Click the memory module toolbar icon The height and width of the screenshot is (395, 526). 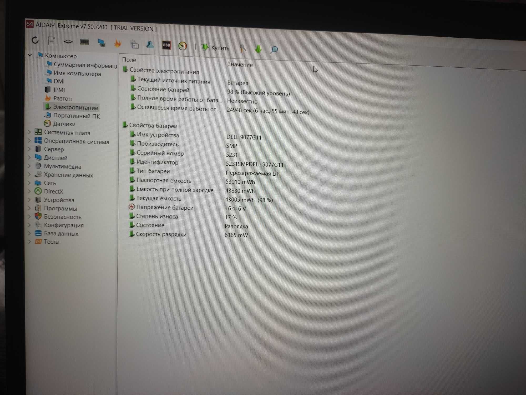[x=84, y=42]
